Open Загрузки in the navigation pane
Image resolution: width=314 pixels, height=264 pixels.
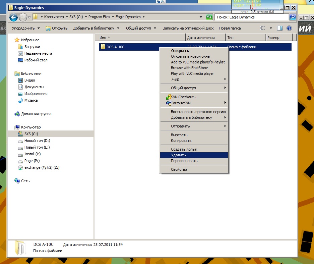tap(29, 47)
